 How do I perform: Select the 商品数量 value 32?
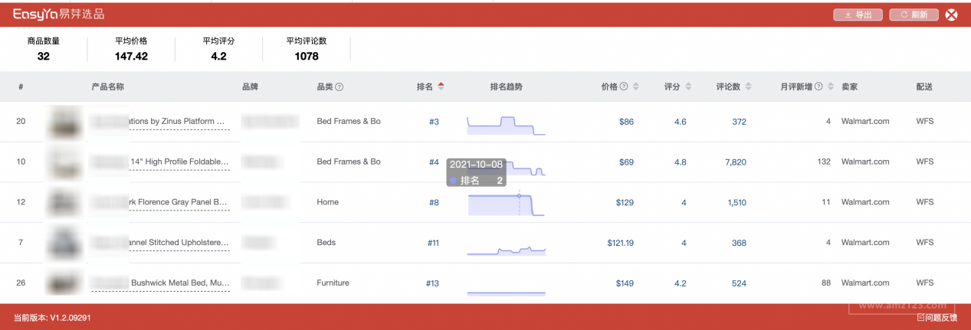43,56
